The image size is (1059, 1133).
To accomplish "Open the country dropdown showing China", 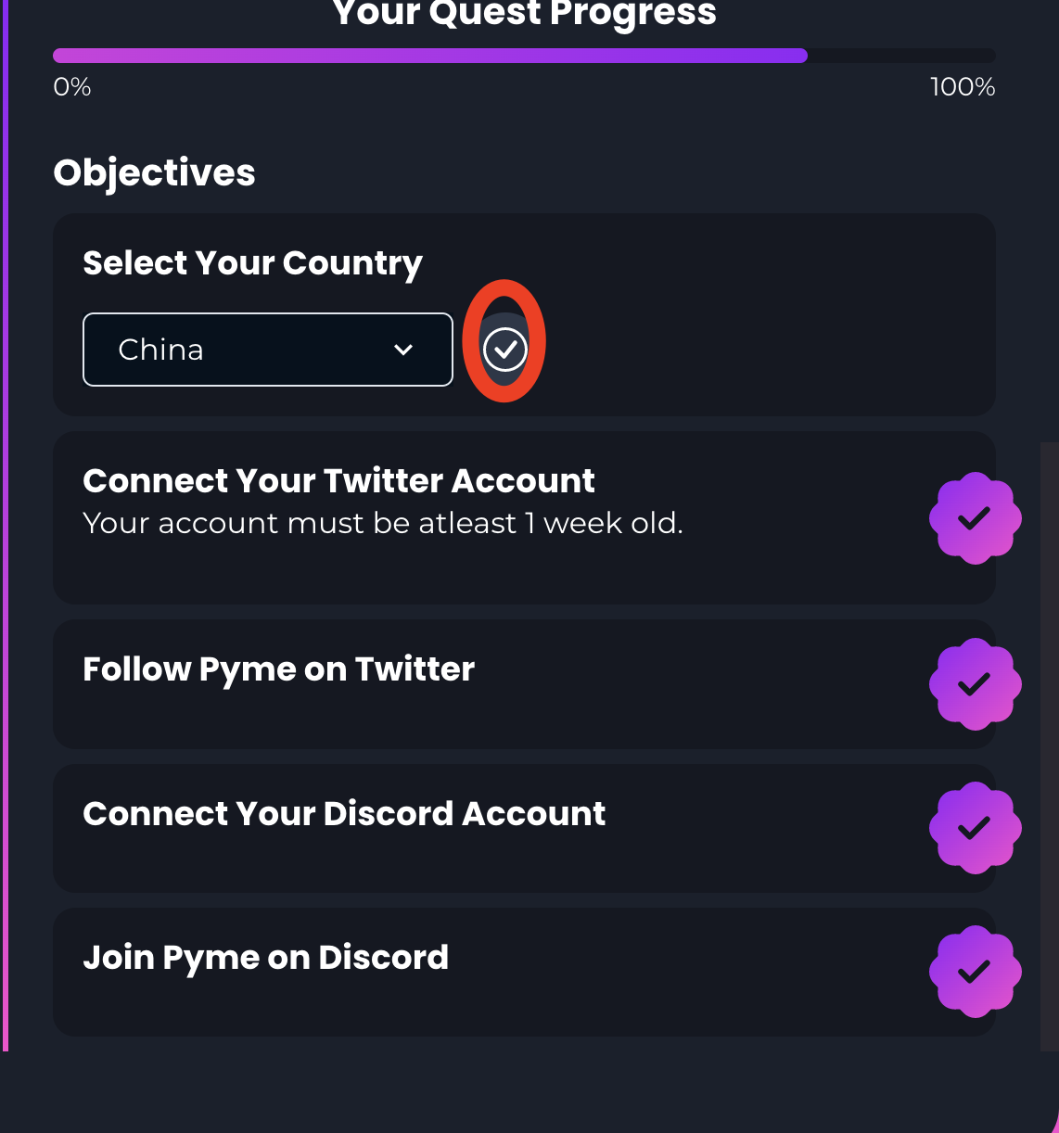I will pyautogui.click(x=267, y=350).
